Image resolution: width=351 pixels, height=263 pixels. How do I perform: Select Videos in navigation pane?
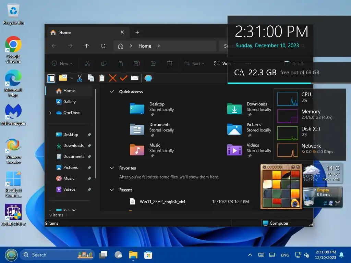(69, 189)
